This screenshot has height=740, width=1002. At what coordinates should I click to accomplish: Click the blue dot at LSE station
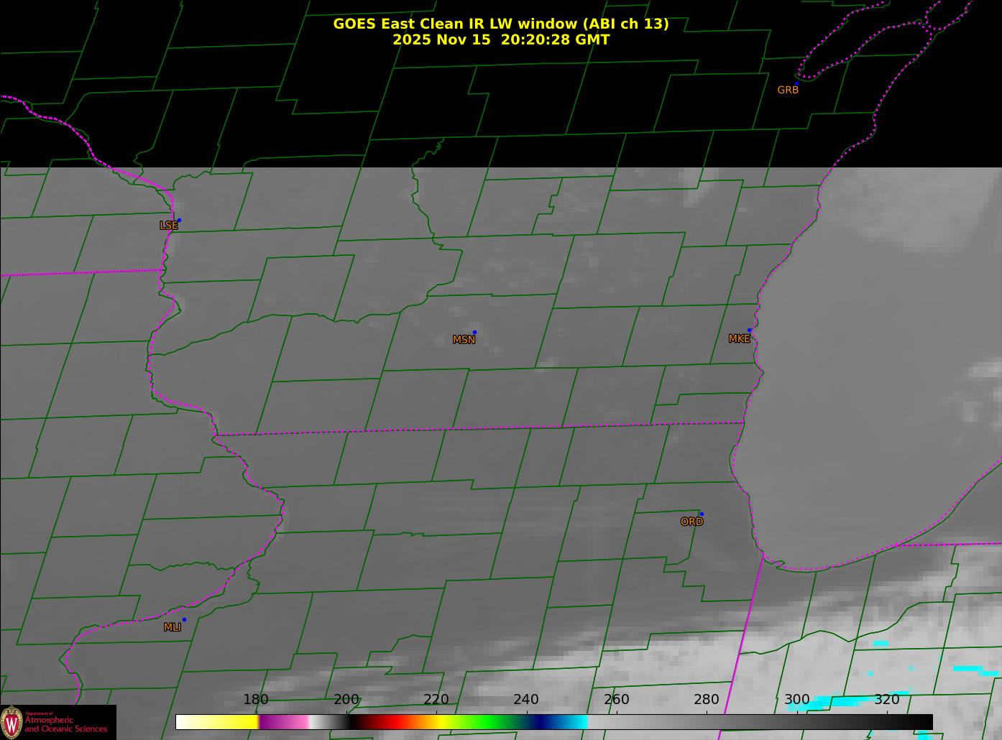point(179,221)
